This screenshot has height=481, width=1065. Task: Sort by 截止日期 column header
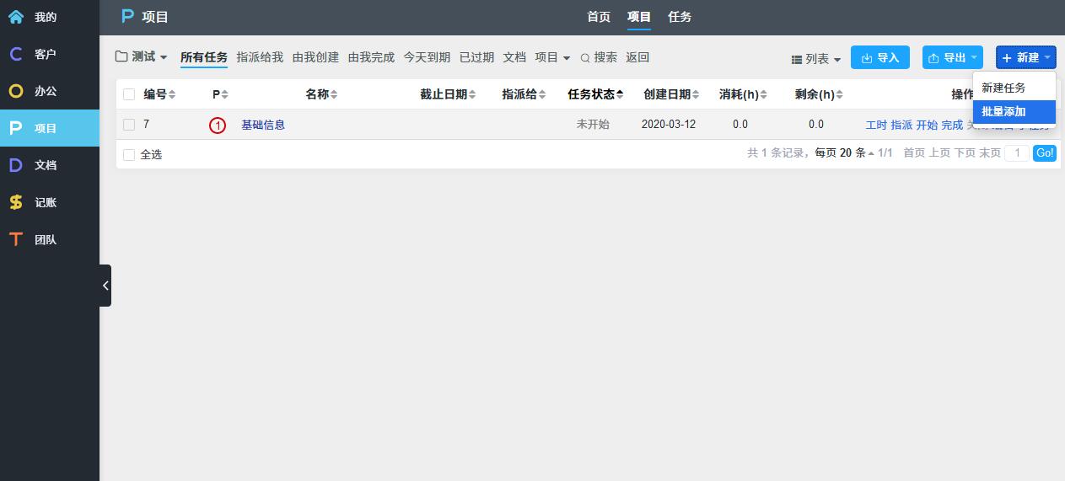[448, 94]
